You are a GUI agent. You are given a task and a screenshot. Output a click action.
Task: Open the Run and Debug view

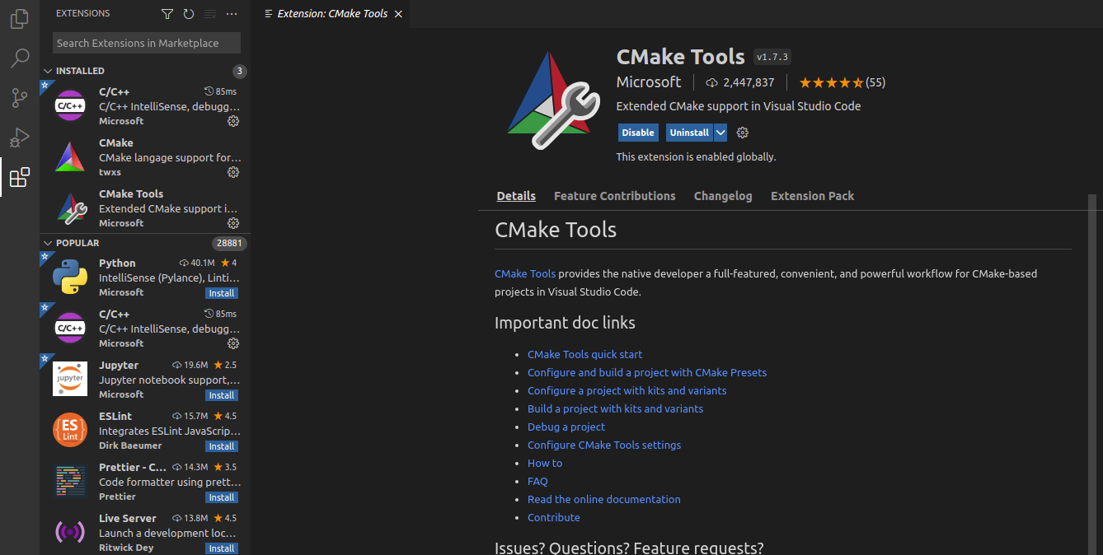(x=20, y=137)
